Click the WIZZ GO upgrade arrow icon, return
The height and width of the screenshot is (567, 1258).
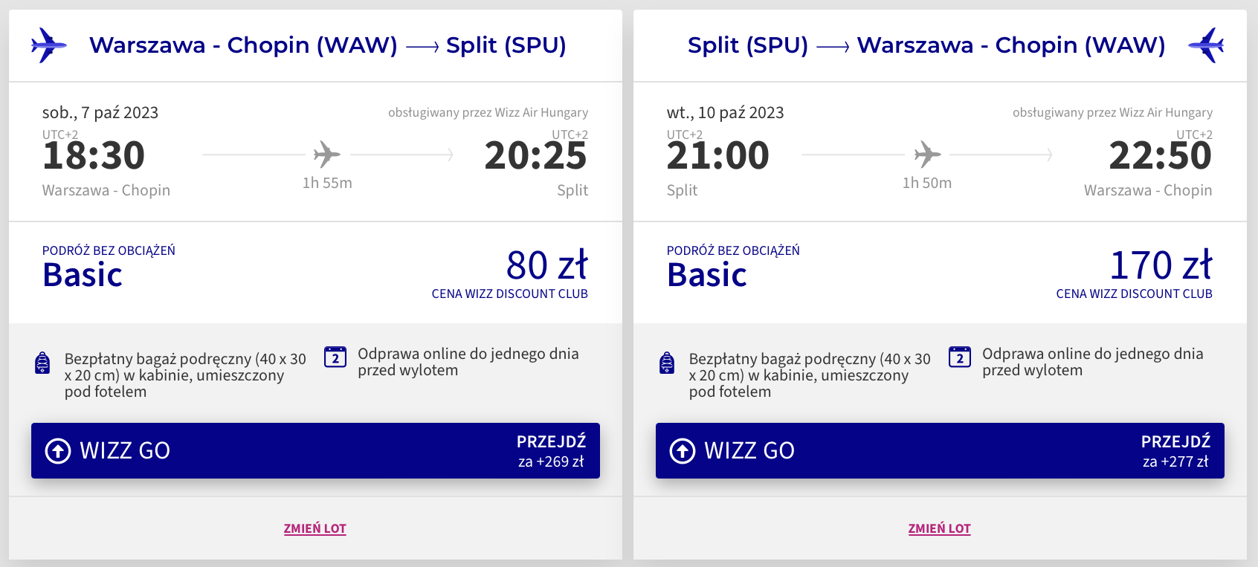point(683,450)
